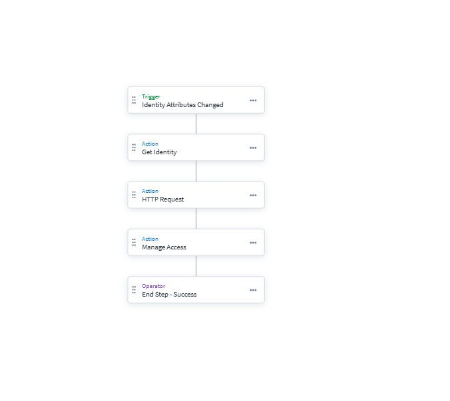
Task: Select the Identity Attributes Changed title text
Action: click(182, 105)
